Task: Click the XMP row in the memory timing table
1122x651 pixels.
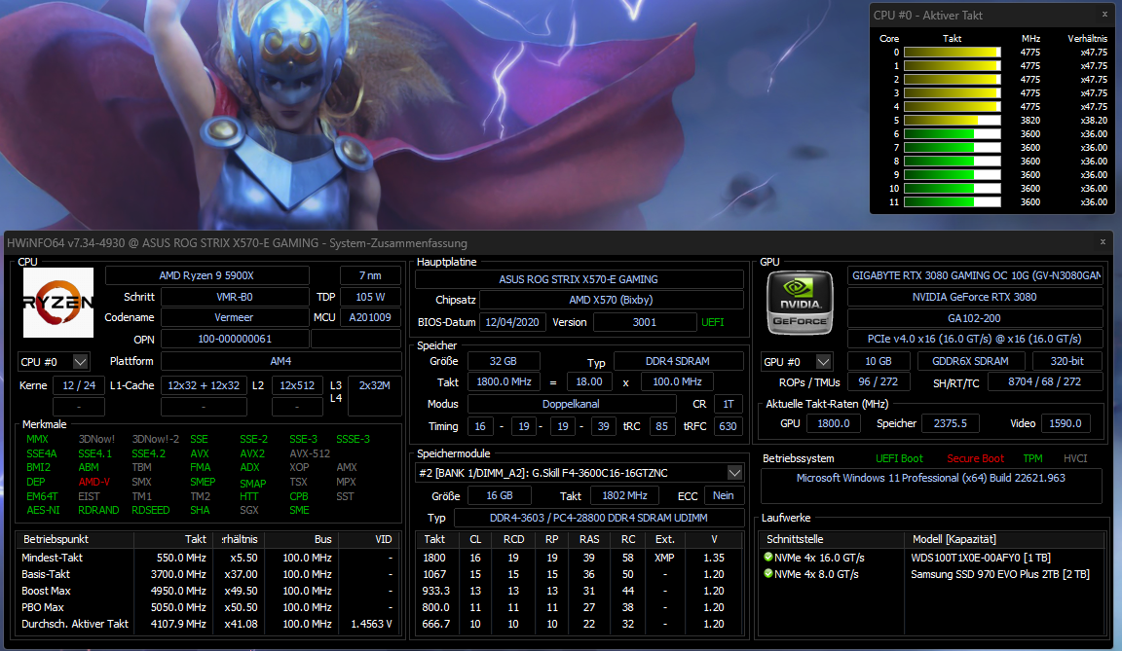Action: click(580, 558)
